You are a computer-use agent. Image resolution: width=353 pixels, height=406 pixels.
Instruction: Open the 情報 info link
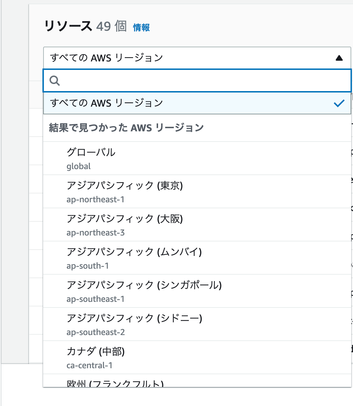pos(141,28)
